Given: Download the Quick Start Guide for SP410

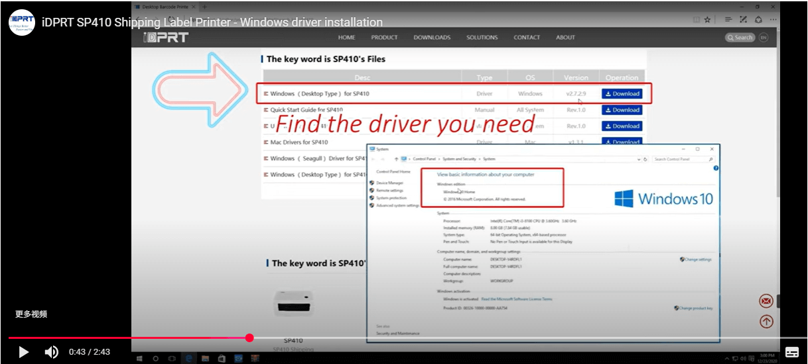Looking at the screenshot, I should (x=622, y=110).
